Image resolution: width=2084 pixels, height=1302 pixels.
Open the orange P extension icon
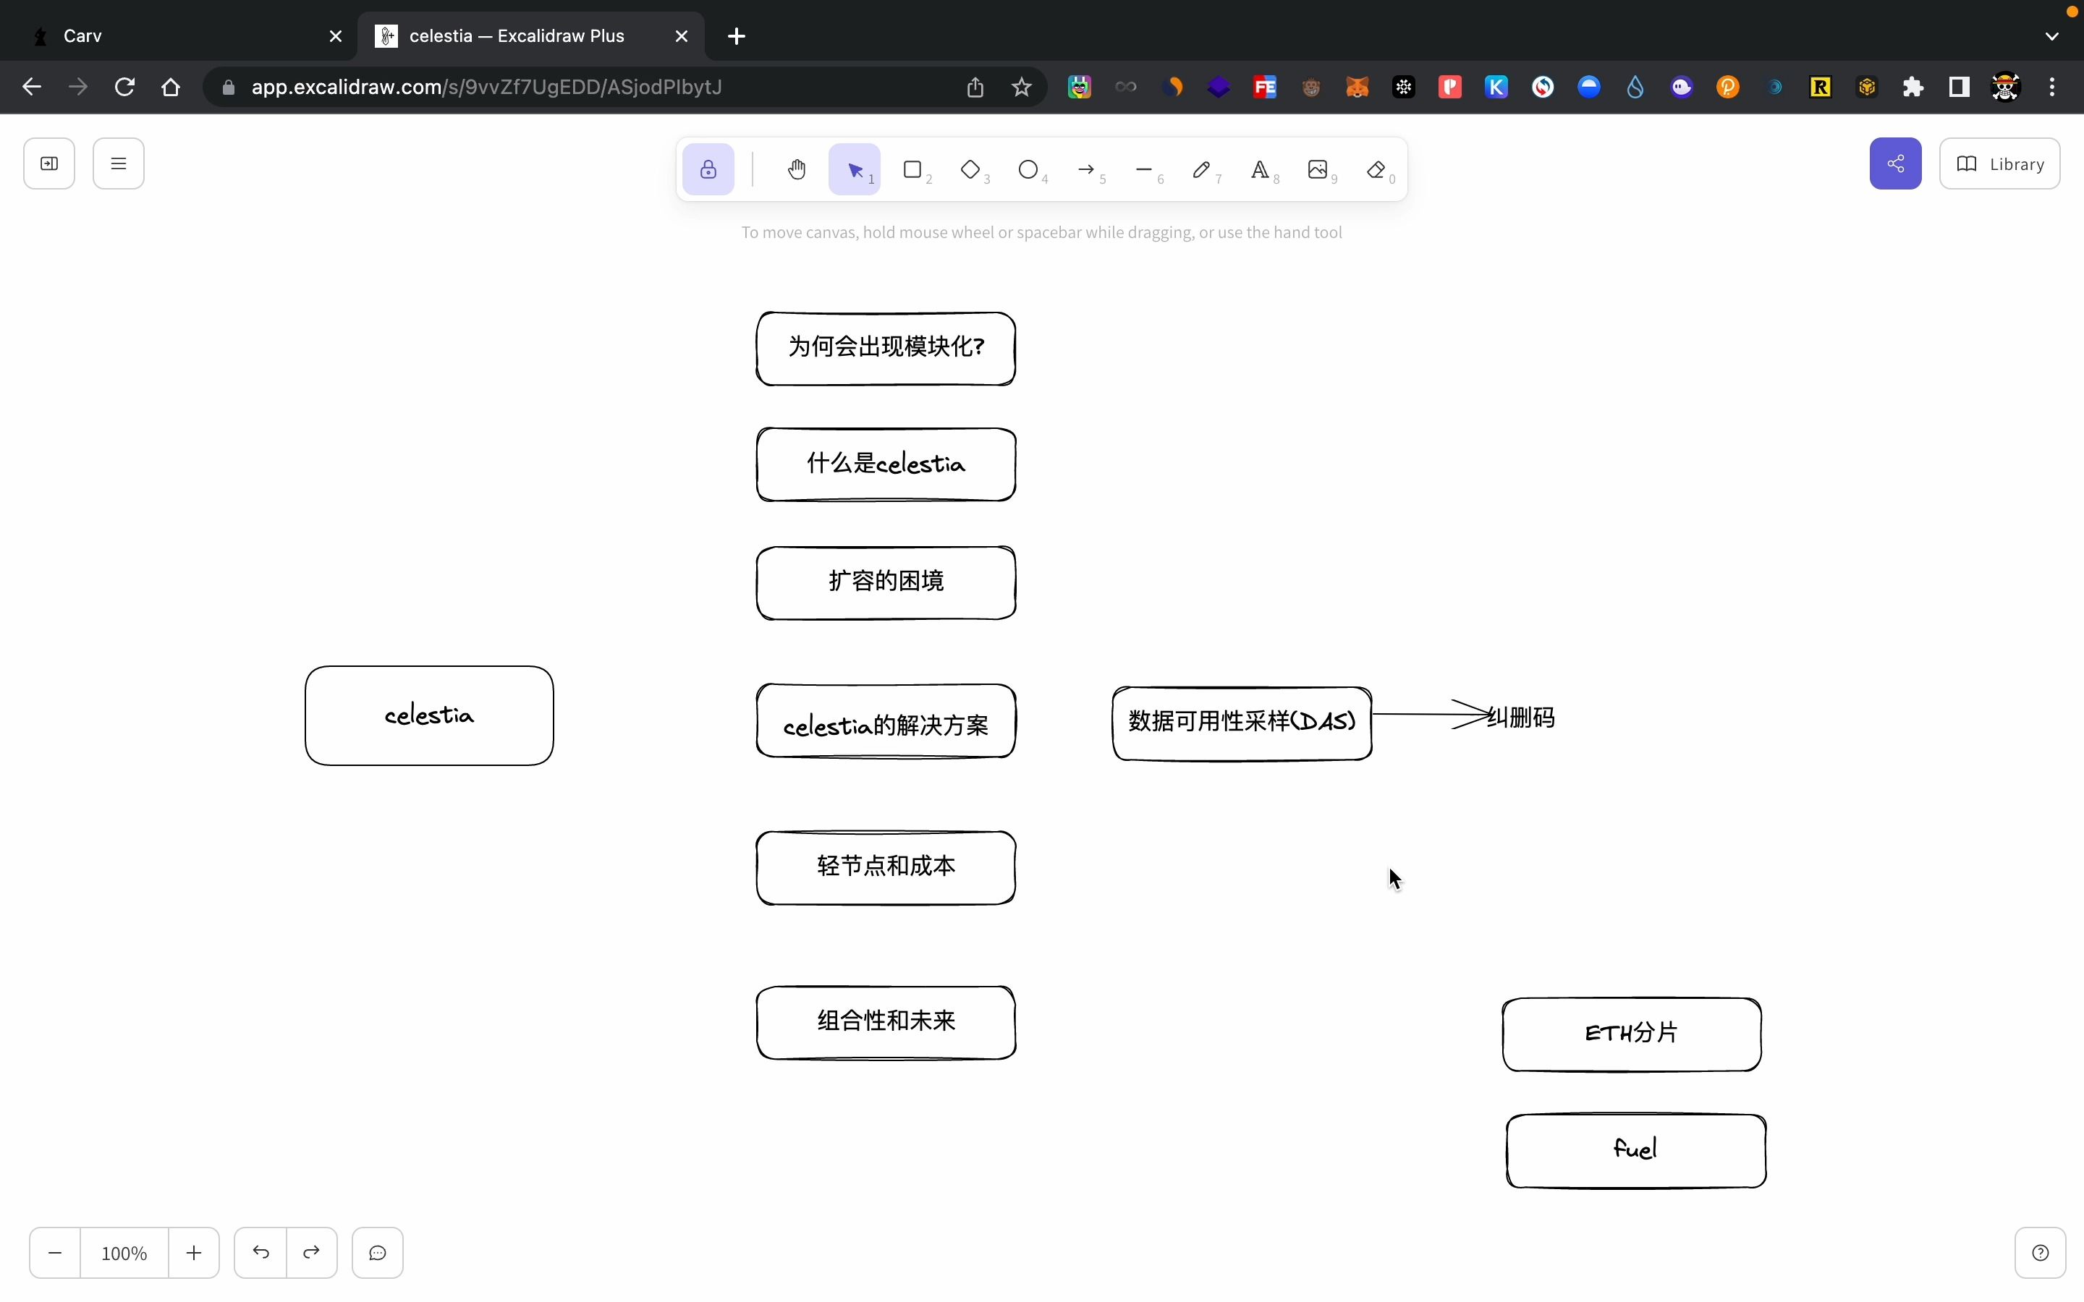[1727, 87]
